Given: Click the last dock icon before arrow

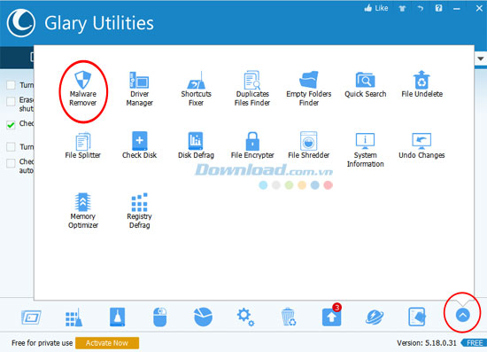Looking at the screenshot, I should pyautogui.click(x=417, y=317).
